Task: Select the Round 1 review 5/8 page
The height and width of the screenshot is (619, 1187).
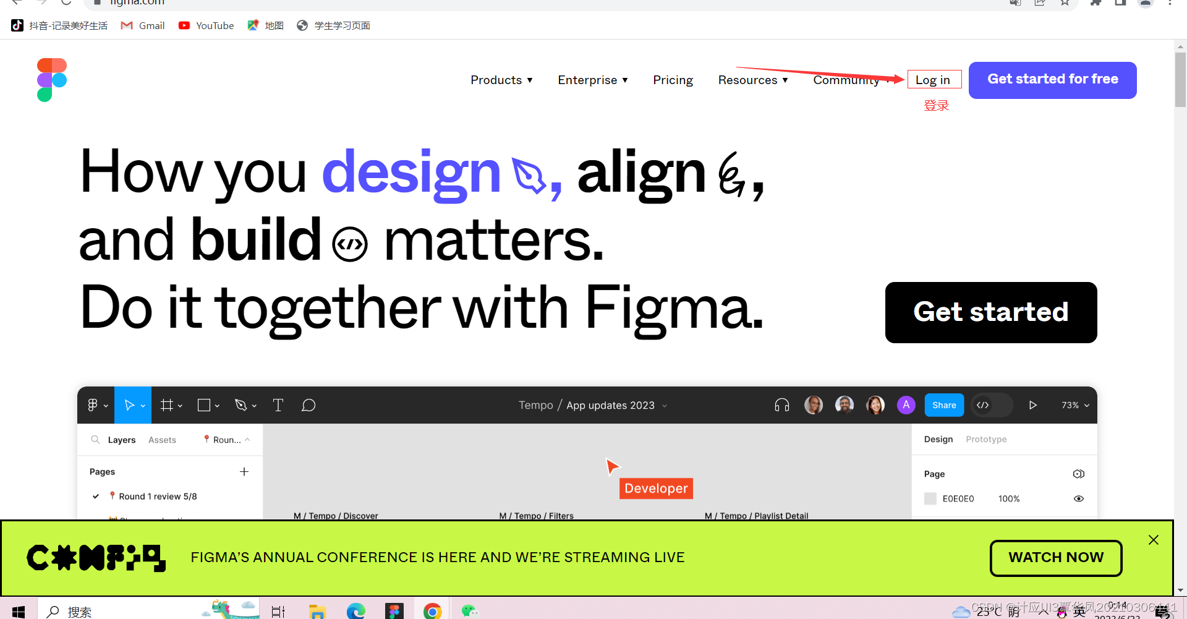Action: pos(158,496)
